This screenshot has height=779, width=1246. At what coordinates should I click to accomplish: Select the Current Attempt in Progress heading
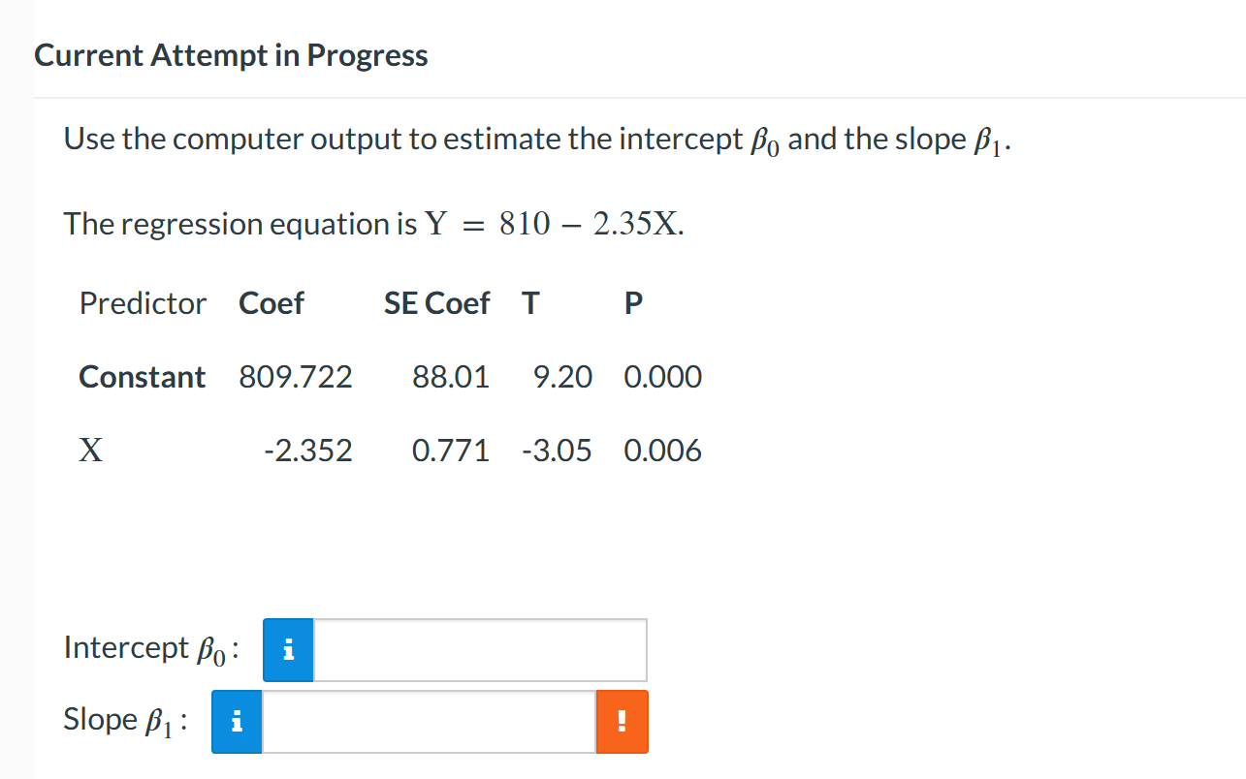tap(230, 55)
